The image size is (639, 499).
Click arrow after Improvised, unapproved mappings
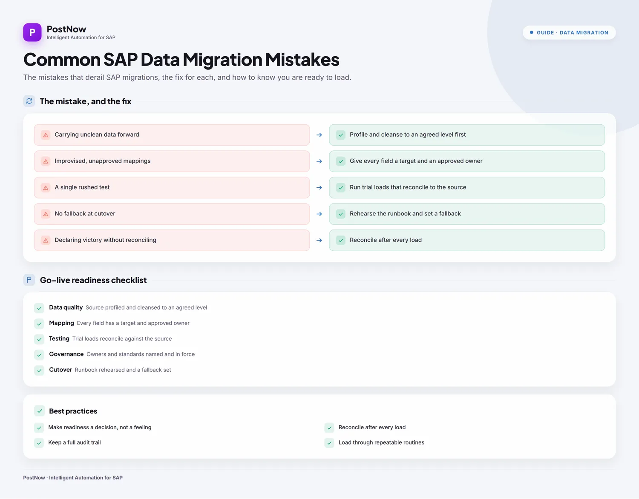tap(319, 161)
